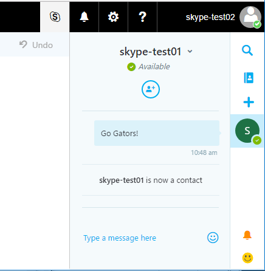The image size is (265, 271).
Task: Click the Available status text
Action: coord(154,67)
